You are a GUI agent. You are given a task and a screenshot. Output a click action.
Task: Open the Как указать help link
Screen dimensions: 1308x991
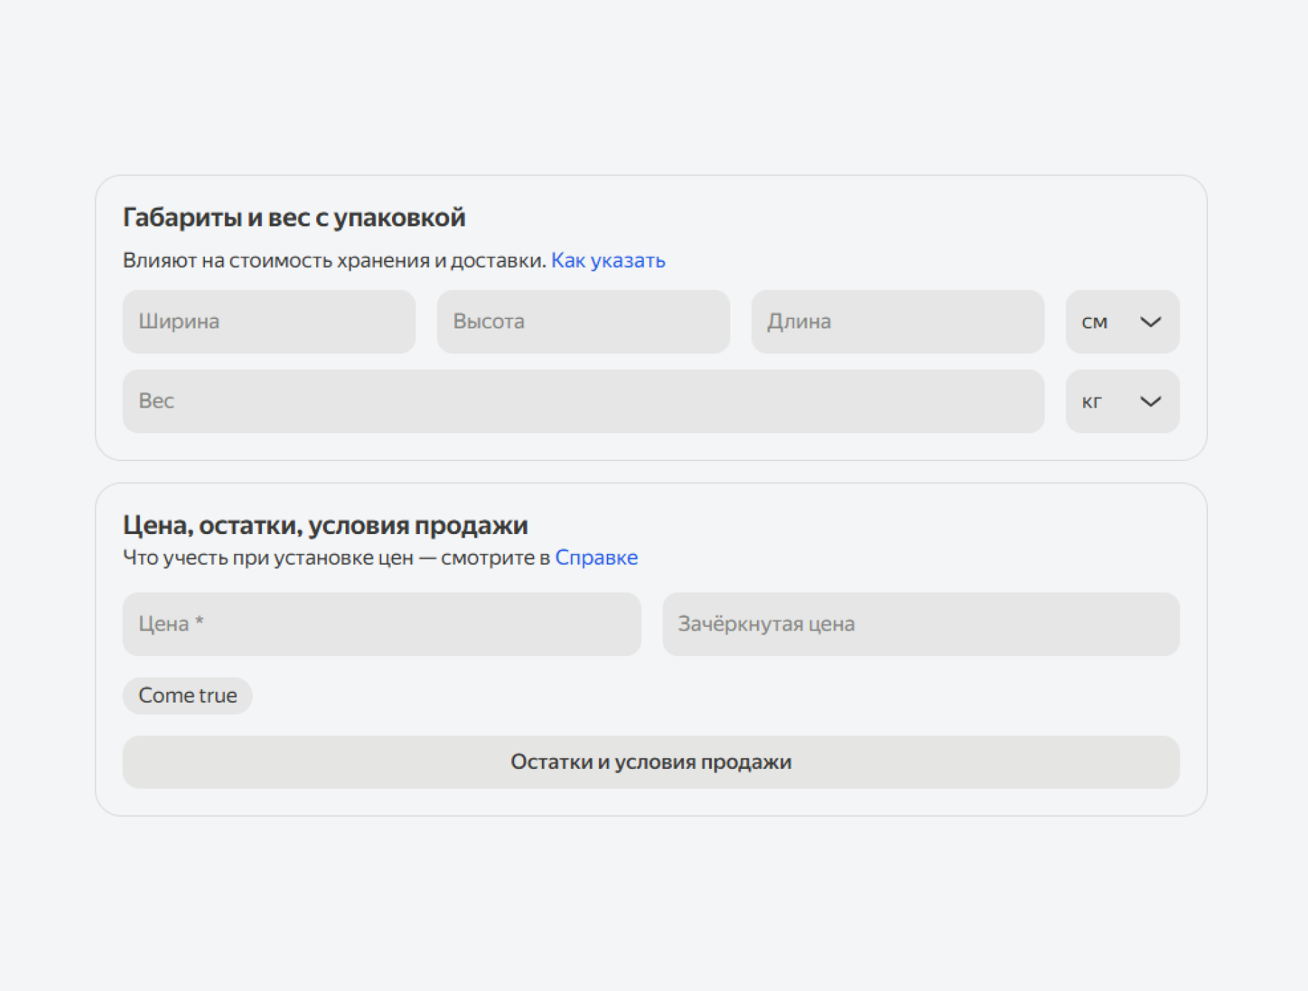point(608,261)
